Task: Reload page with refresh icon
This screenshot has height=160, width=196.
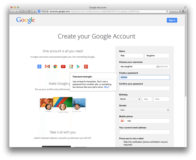Action: pyautogui.click(x=167, y=11)
